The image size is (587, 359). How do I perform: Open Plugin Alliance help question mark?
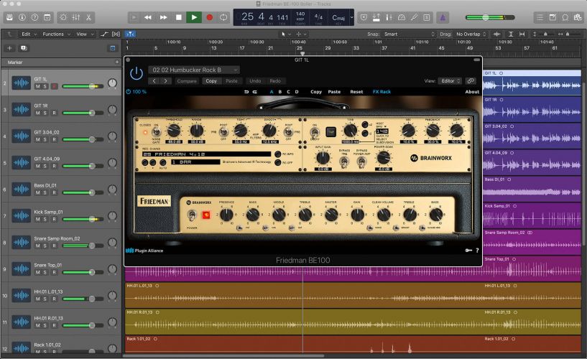point(477,251)
